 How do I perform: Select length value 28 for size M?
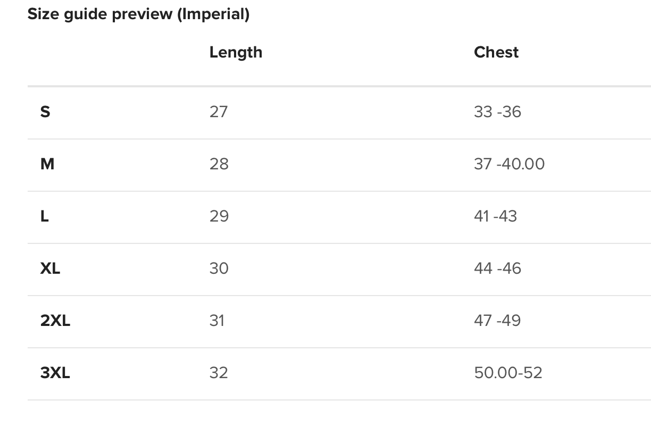tap(219, 164)
